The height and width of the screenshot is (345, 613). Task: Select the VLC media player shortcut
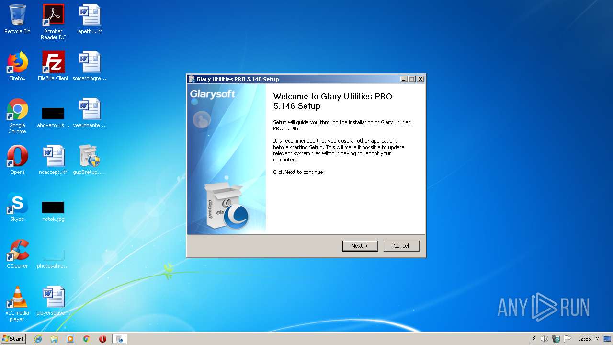tap(17, 304)
